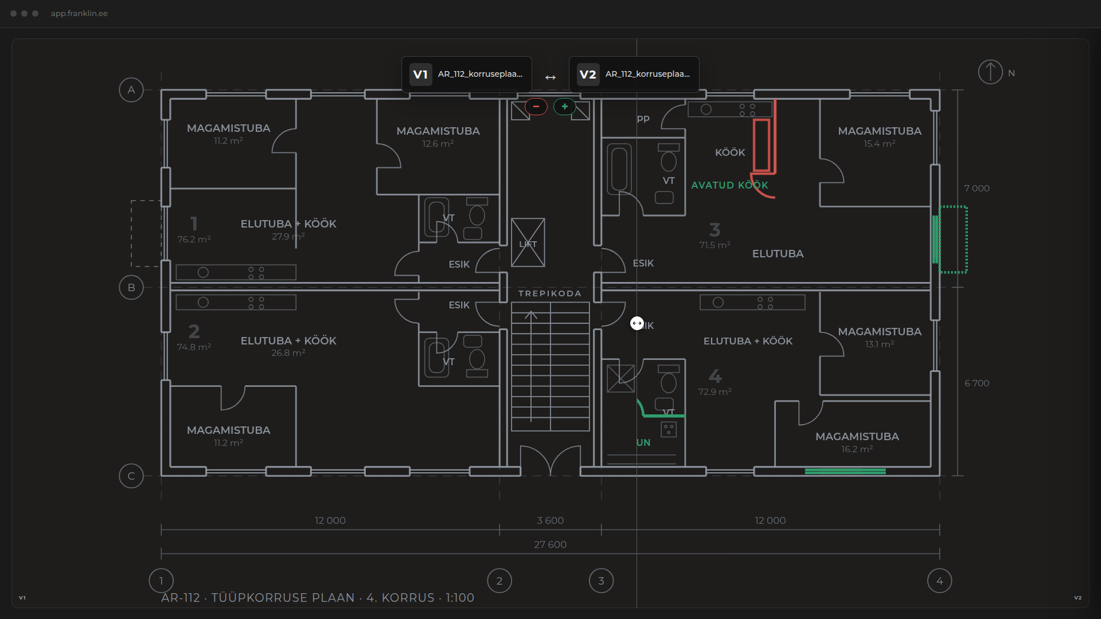Select the ELUTUBA + KÖÖK 27.9 m² label
This screenshot has height=619, width=1101.
click(288, 230)
